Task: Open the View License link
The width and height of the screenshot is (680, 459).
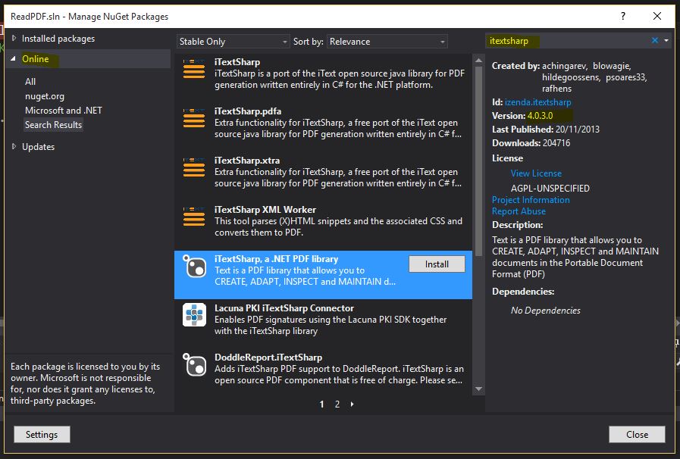Action: [536, 173]
